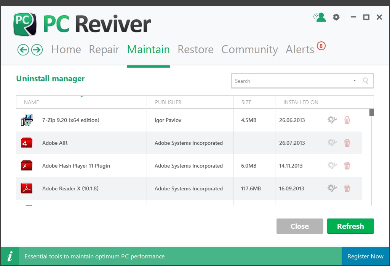Click the Adobe Flash Player 11 Plugin icon
This screenshot has width=390, height=266.
pyautogui.click(x=27, y=166)
